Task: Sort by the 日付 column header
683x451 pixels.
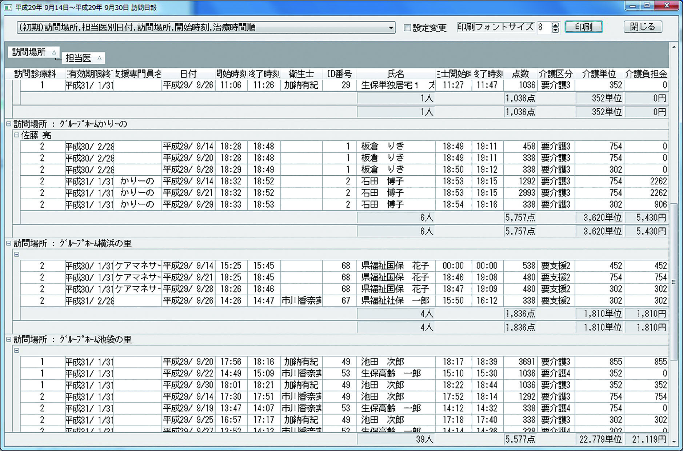Action: tap(188, 74)
